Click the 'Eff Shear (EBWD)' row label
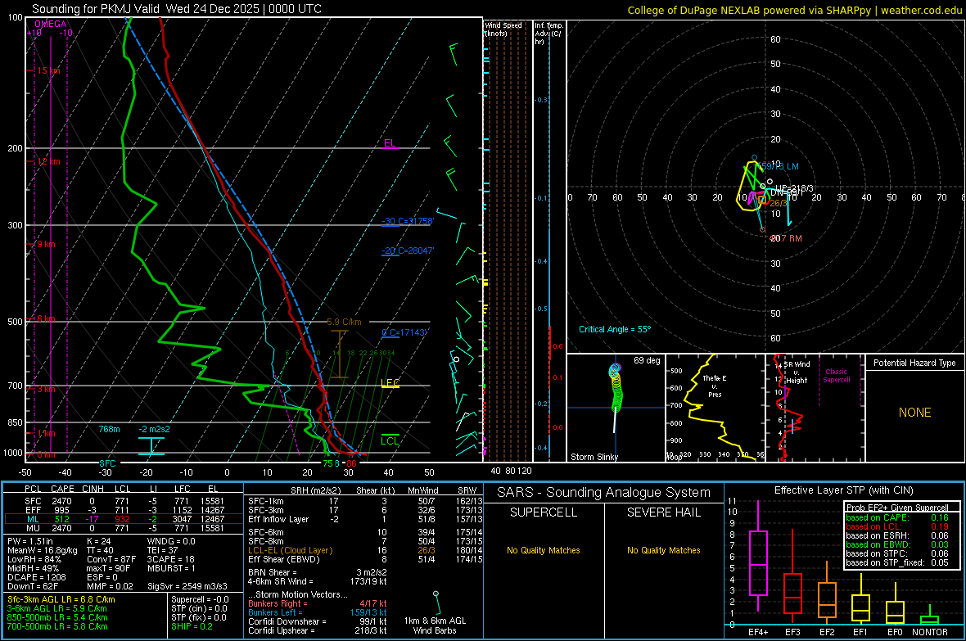The image size is (966, 641). (x=284, y=560)
